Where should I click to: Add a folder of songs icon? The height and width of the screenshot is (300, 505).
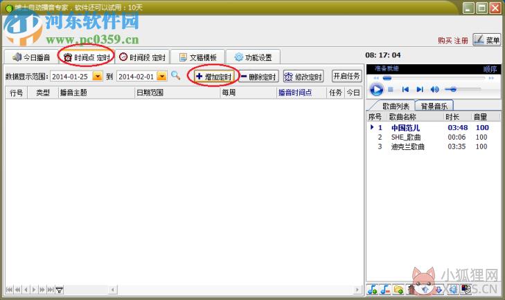(398, 290)
